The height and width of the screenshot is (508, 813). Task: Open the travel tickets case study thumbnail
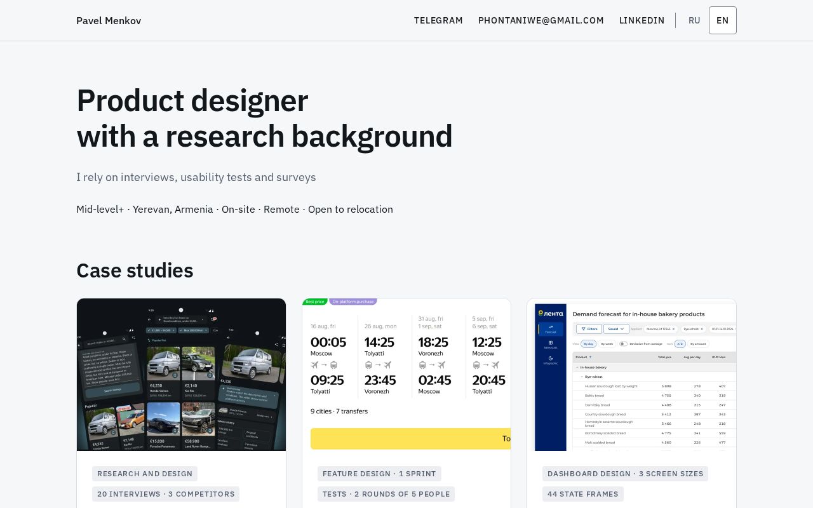coord(406,375)
